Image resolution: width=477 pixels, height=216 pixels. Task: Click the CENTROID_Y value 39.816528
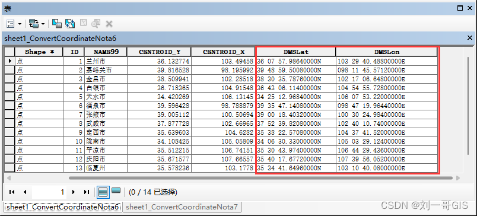(159, 70)
